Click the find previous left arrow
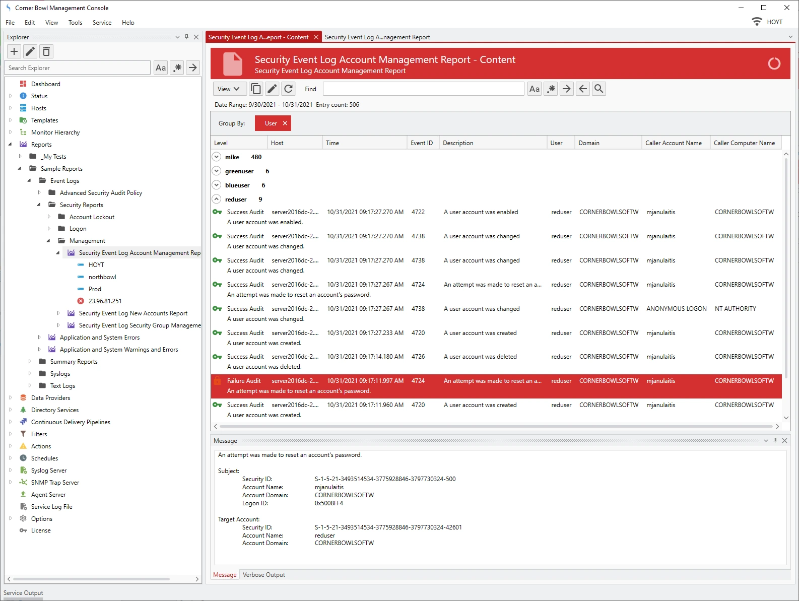The image size is (799, 601). (583, 89)
